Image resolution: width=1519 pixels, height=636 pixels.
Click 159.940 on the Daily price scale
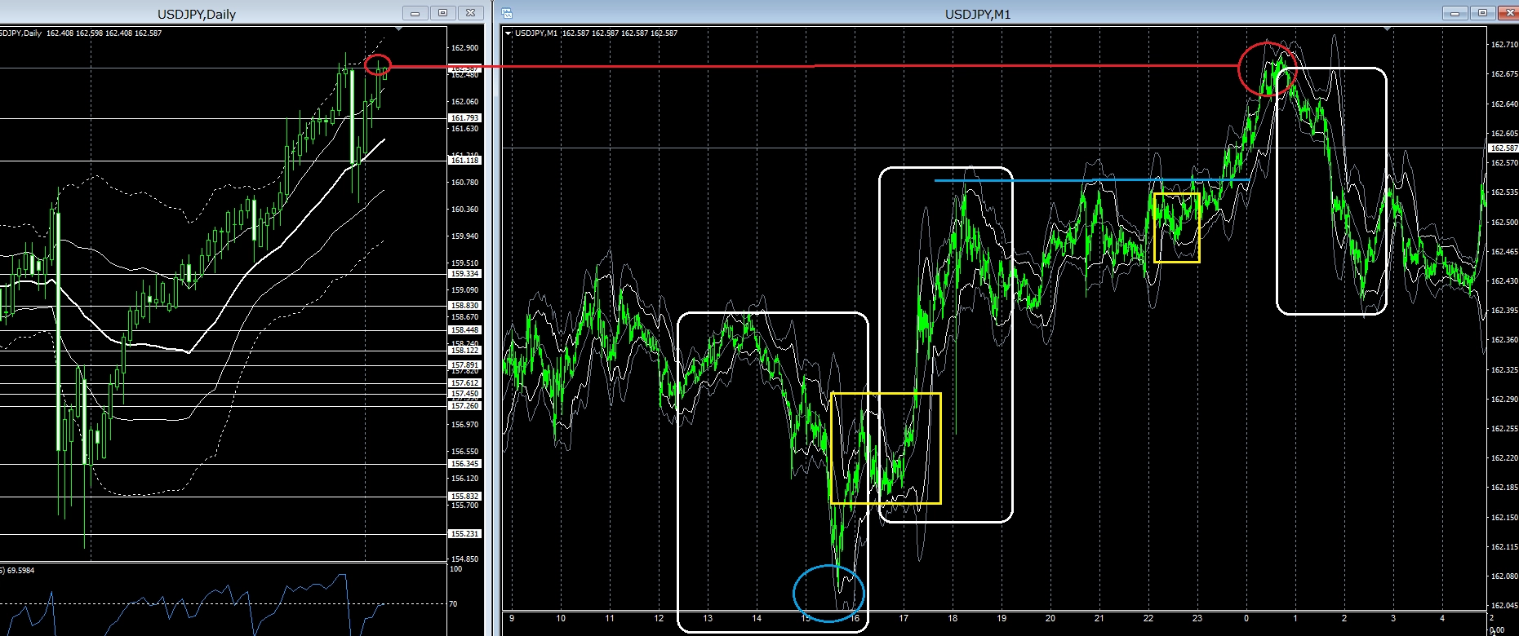[x=464, y=236]
